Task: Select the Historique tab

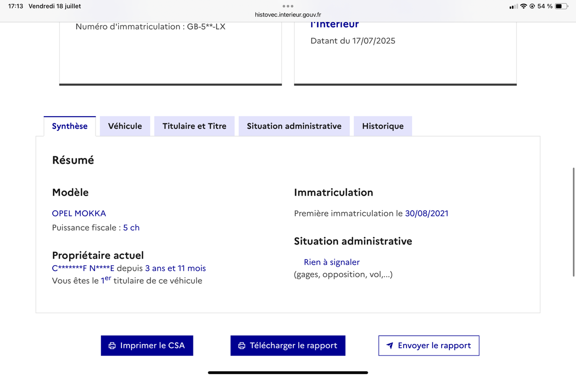Action: [x=383, y=126]
